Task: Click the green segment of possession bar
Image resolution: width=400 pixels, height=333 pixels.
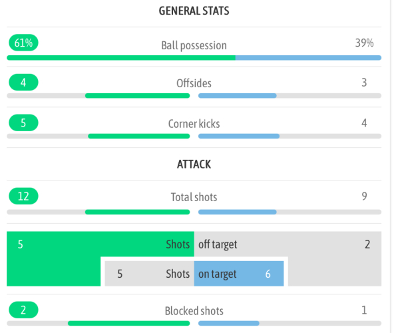Action: (120, 58)
